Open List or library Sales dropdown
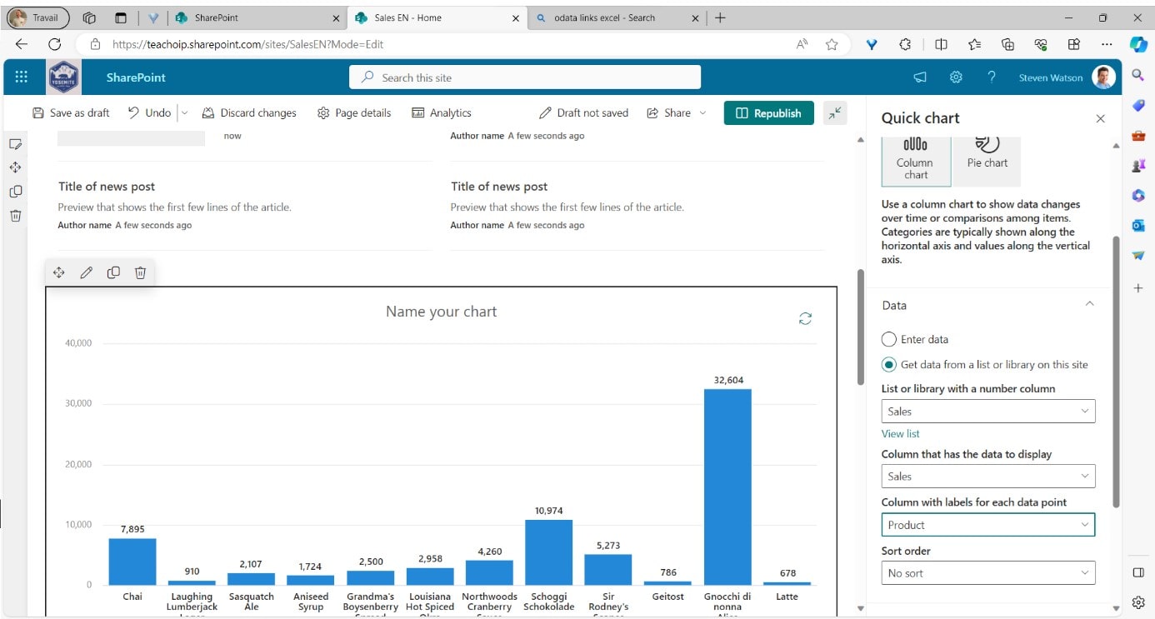The width and height of the screenshot is (1155, 619). click(x=988, y=411)
